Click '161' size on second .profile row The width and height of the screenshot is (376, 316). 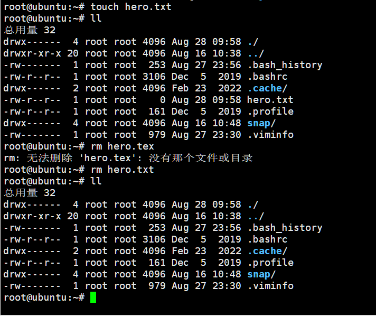[157, 263]
